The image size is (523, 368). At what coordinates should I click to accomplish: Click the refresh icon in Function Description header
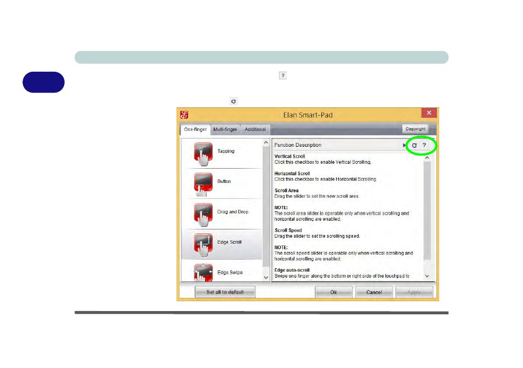coord(414,145)
